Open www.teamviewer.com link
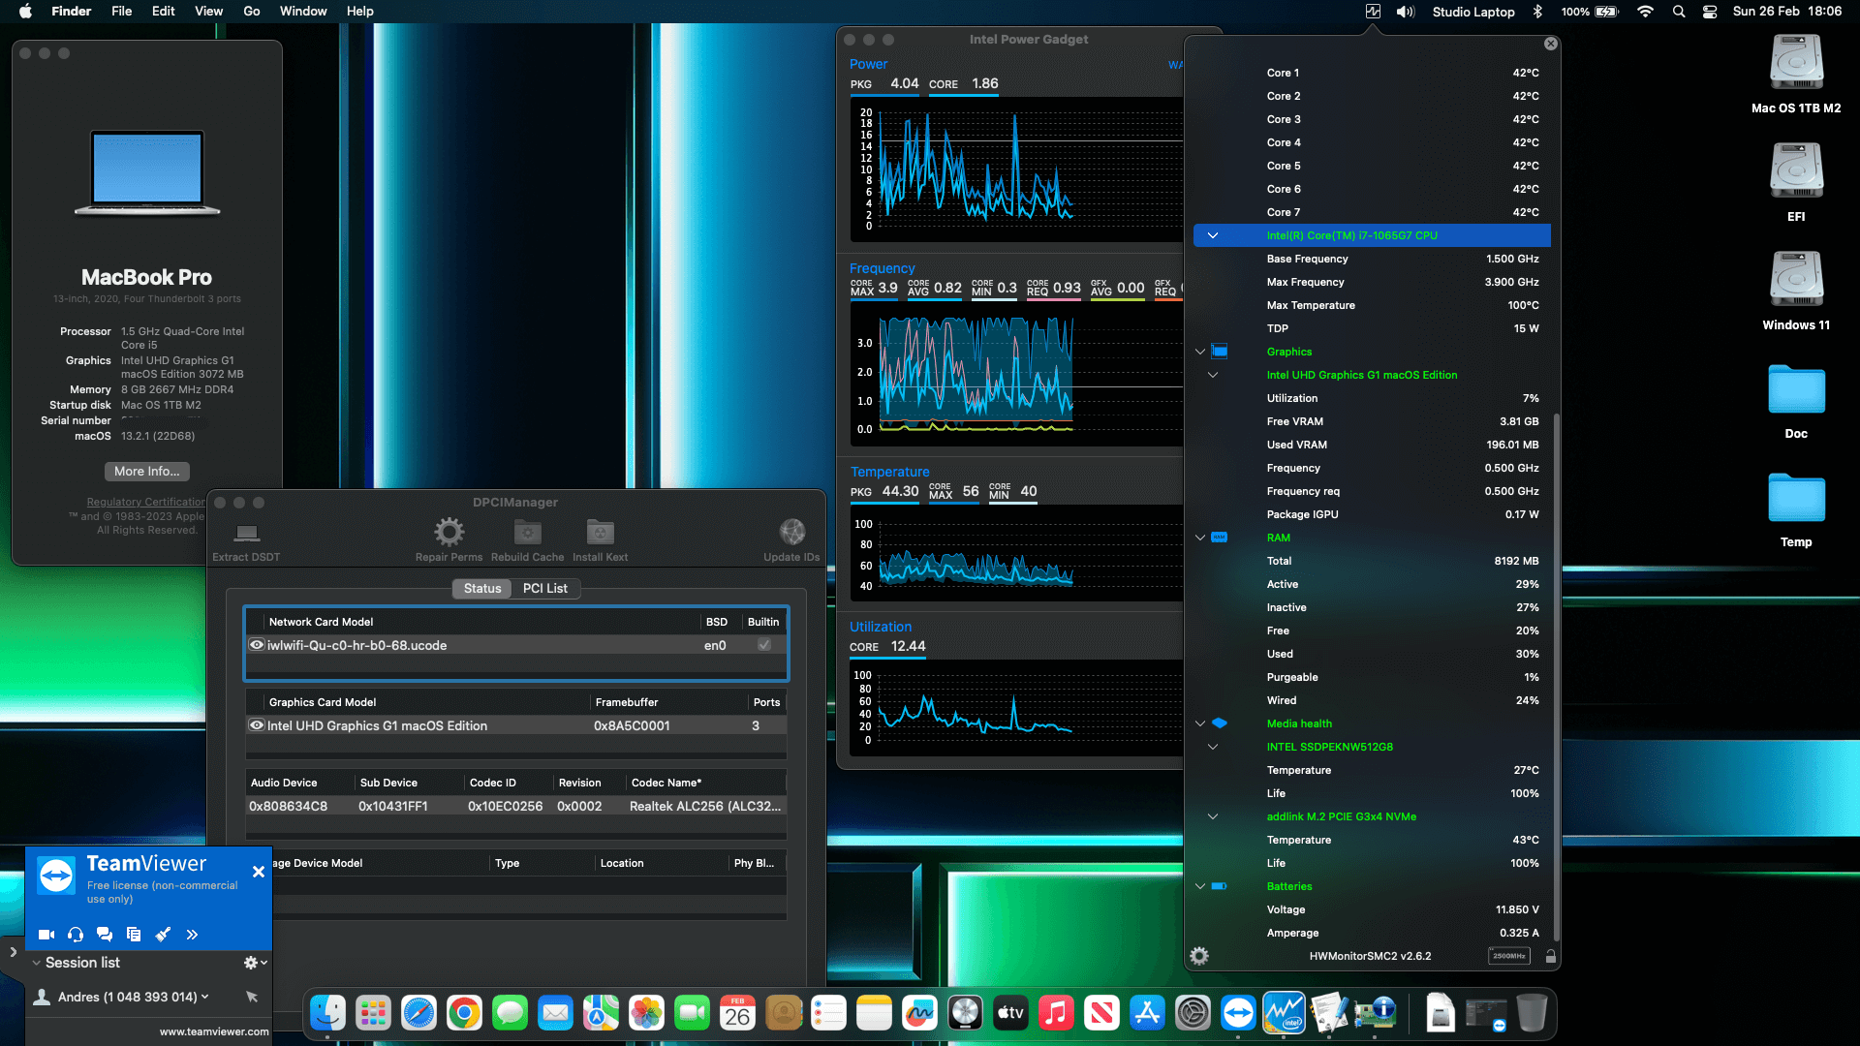The height and width of the screenshot is (1046, 1860). pyautogui.click(x=214, y=1031)
